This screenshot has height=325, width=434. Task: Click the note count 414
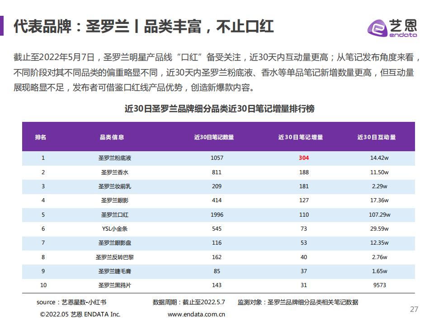217,200
